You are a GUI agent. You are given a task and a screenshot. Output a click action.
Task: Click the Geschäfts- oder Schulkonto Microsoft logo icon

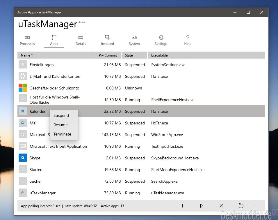click(x=23, y=88)
